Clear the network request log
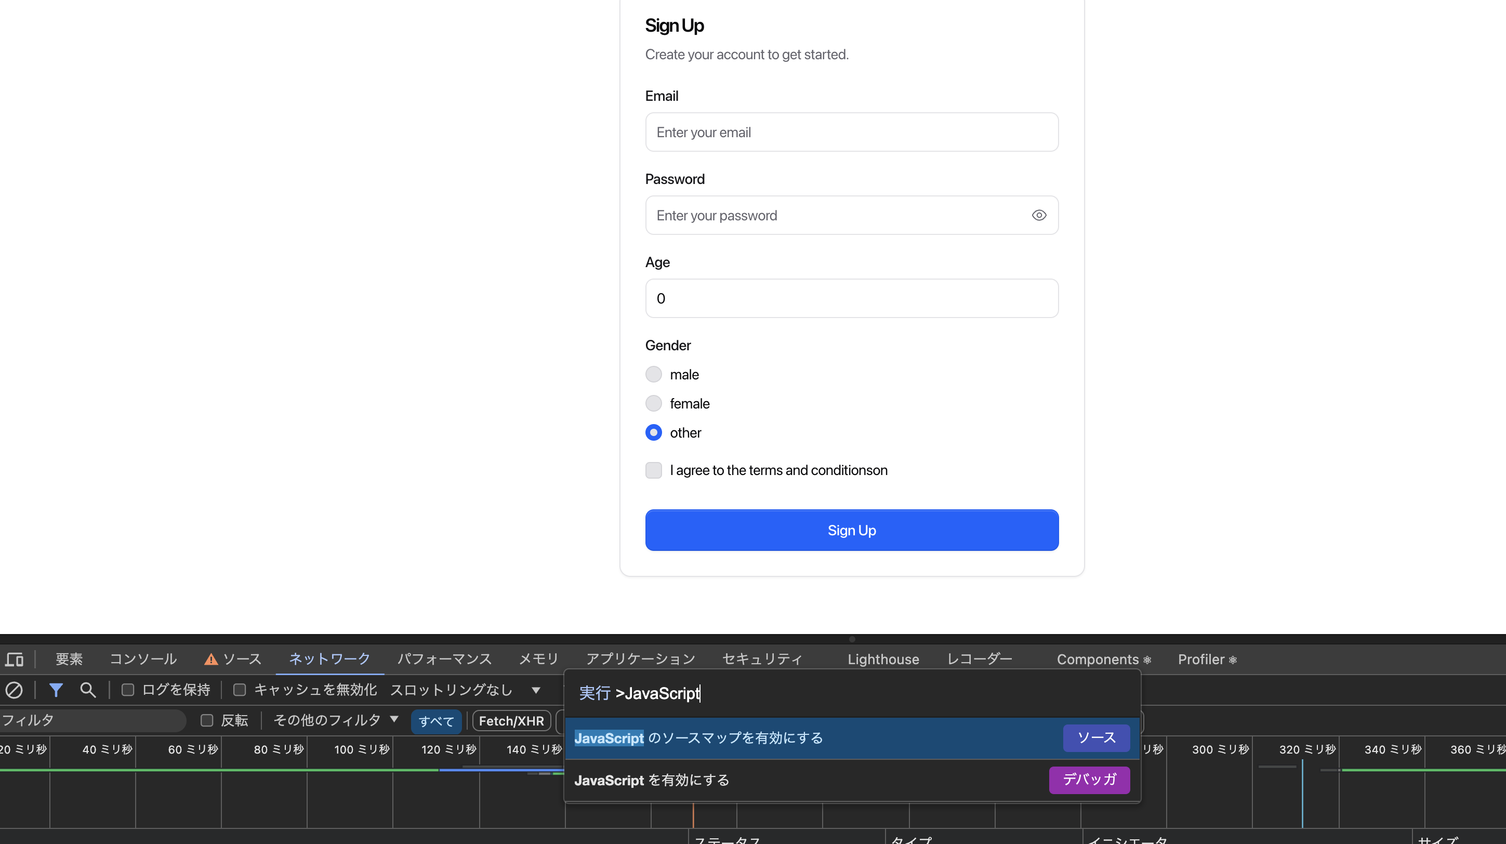 [x=14, y=690]
